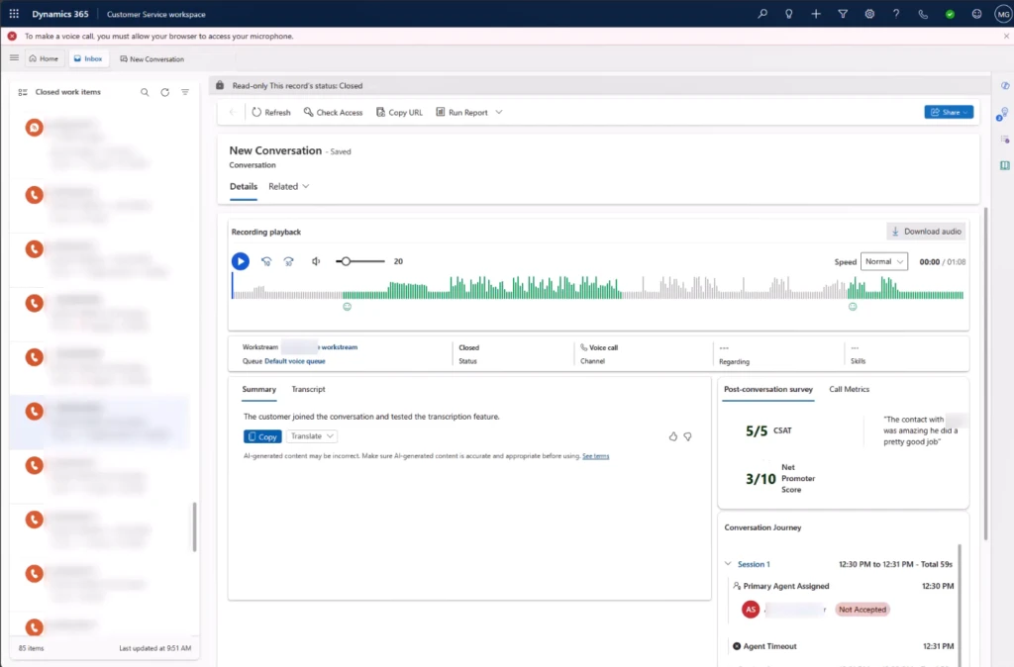Image resolution: width=1014 pixels, height=667 pixels.
Task: Open the Settings gear in the top bar
Action: pos(869,14)
